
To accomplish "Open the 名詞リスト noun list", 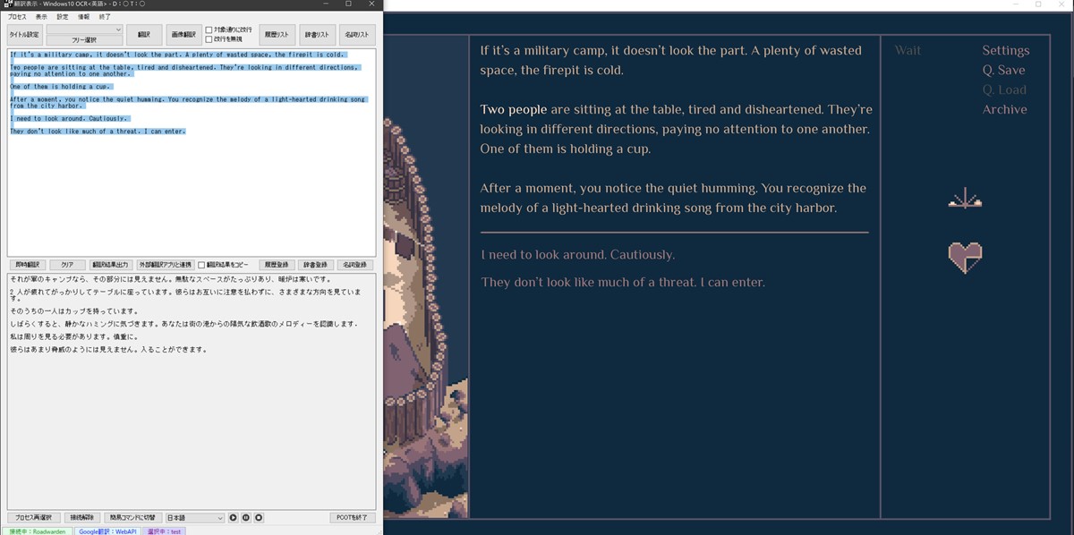I will pyautogui.click(x=357, y=35).
